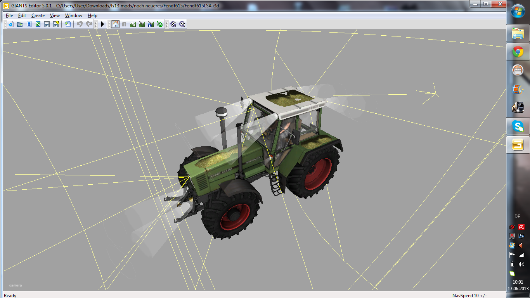Image resolution: width=530 pixels, height=298 pixels.
Task: Toggle the house navigation mode icon
Action: tap(115, 24)
